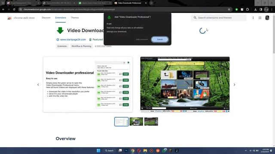Click the site information icon in the address bar
The width and height of the screenshot is (275, 154).
coord(21,9)
